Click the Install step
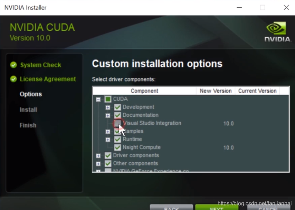 tap(28, 110)
